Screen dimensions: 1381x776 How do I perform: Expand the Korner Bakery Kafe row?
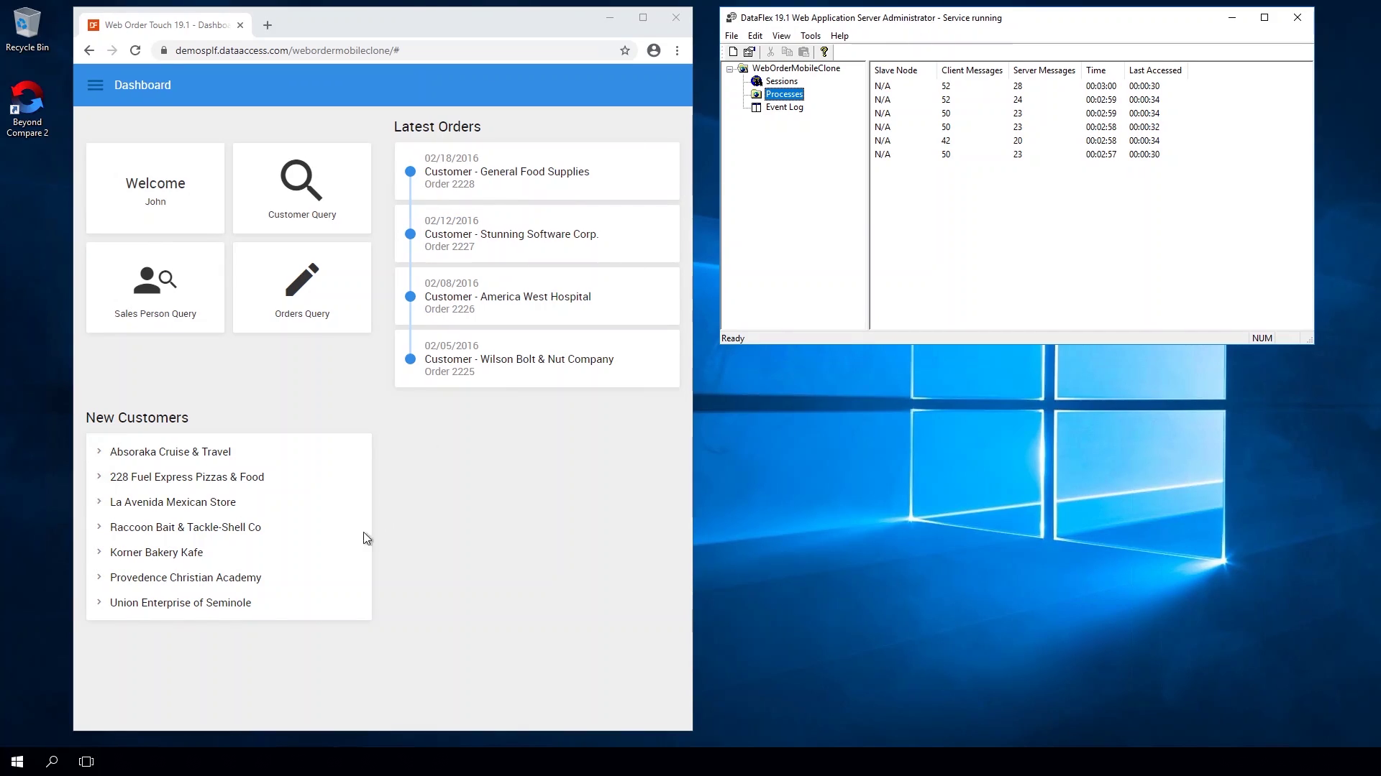pyautogui.click(x=99, y=552)
